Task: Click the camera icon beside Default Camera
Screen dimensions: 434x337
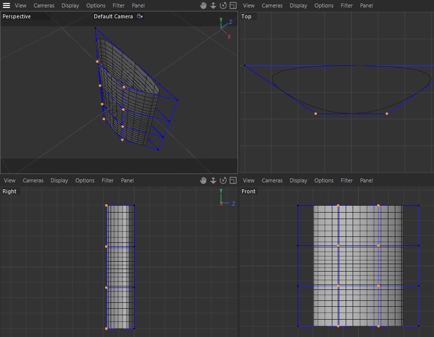Action: [140, 16]
